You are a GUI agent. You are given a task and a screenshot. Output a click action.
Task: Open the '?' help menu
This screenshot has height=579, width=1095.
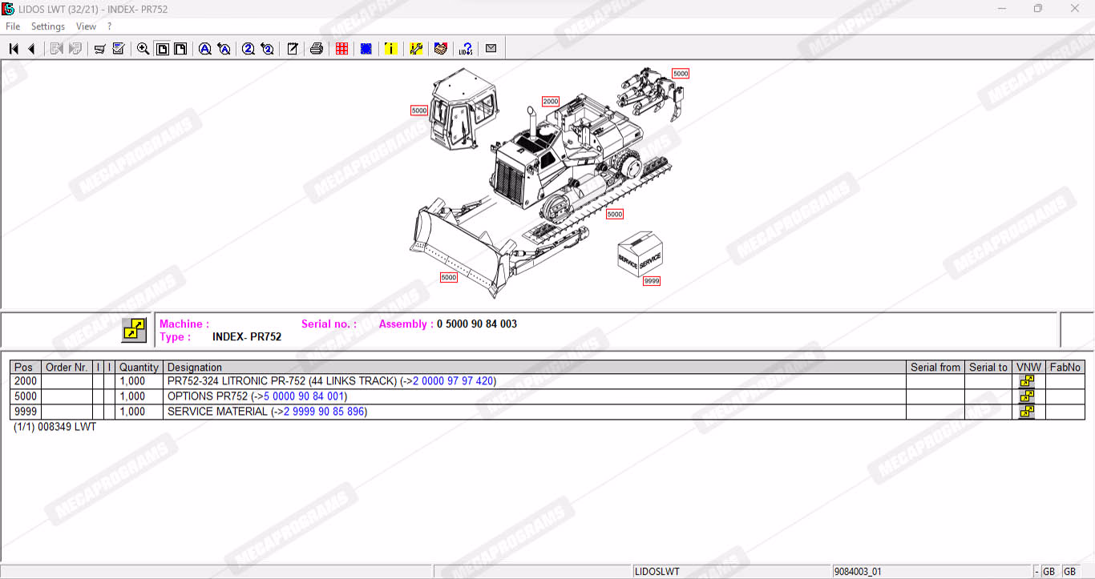pyautogui.click(x=110, y=26)
